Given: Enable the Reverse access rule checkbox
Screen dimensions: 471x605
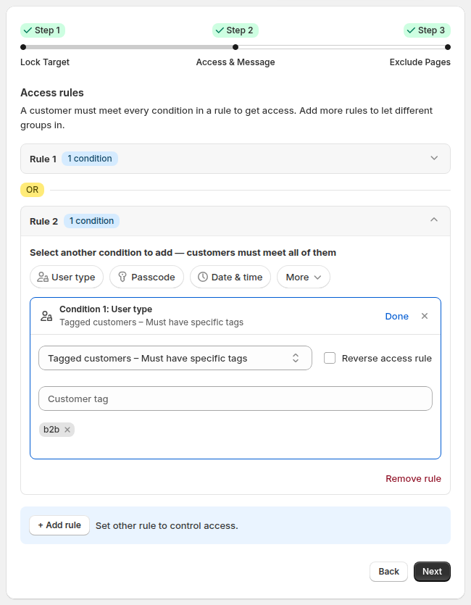Looking at the screenshot, I should [330, 358].
